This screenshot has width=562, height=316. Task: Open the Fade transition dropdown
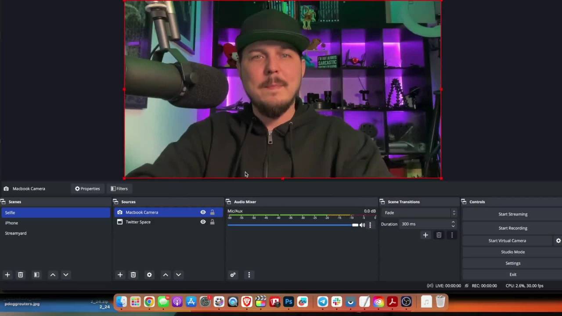click(x=419, y=213)
